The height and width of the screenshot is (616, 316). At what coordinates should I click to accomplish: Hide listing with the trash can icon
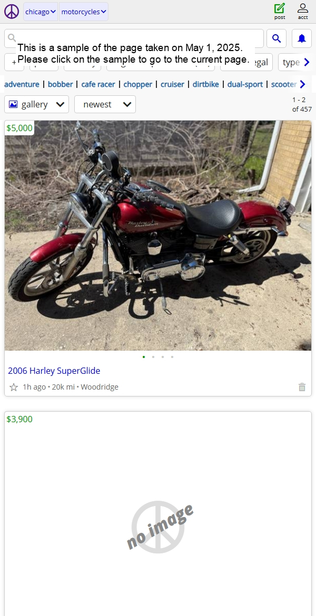tap(302, 387)
